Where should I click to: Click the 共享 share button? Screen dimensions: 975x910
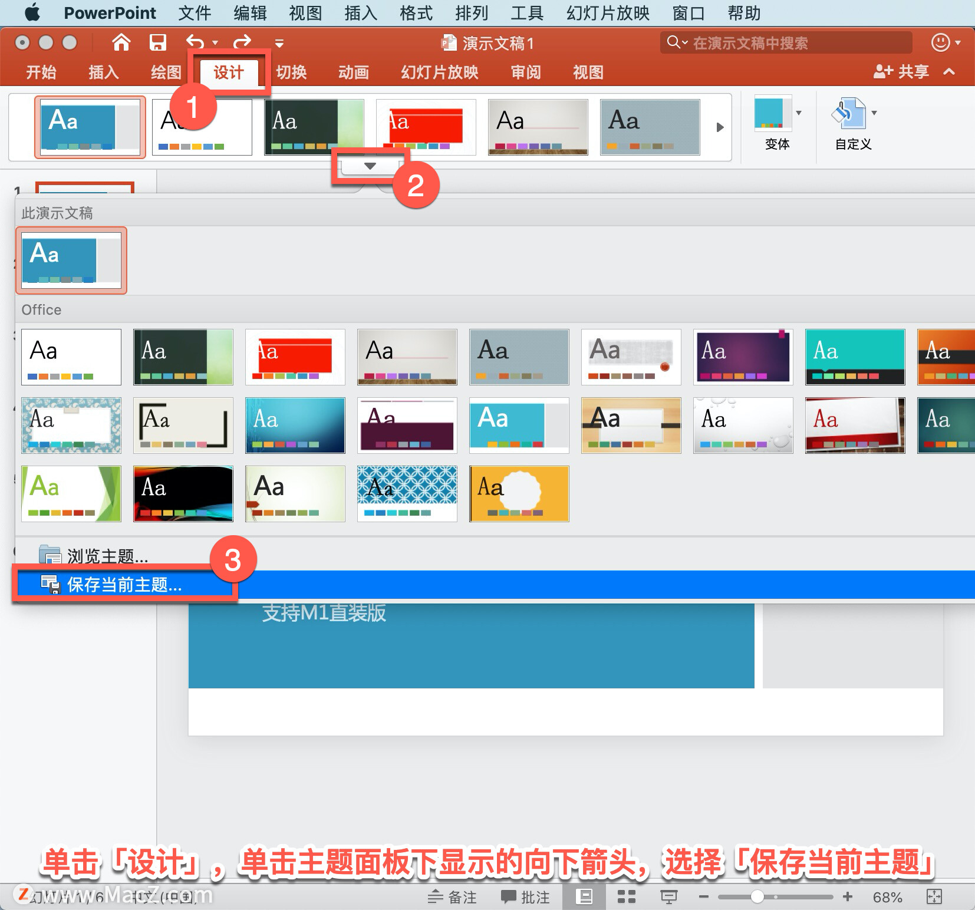(x=901, y=72)
